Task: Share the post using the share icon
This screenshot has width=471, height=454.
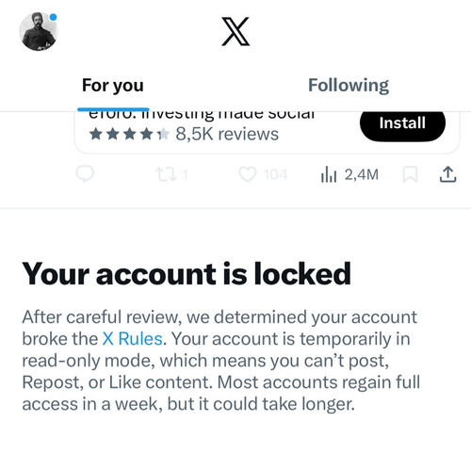Action: tap(447, 174)
